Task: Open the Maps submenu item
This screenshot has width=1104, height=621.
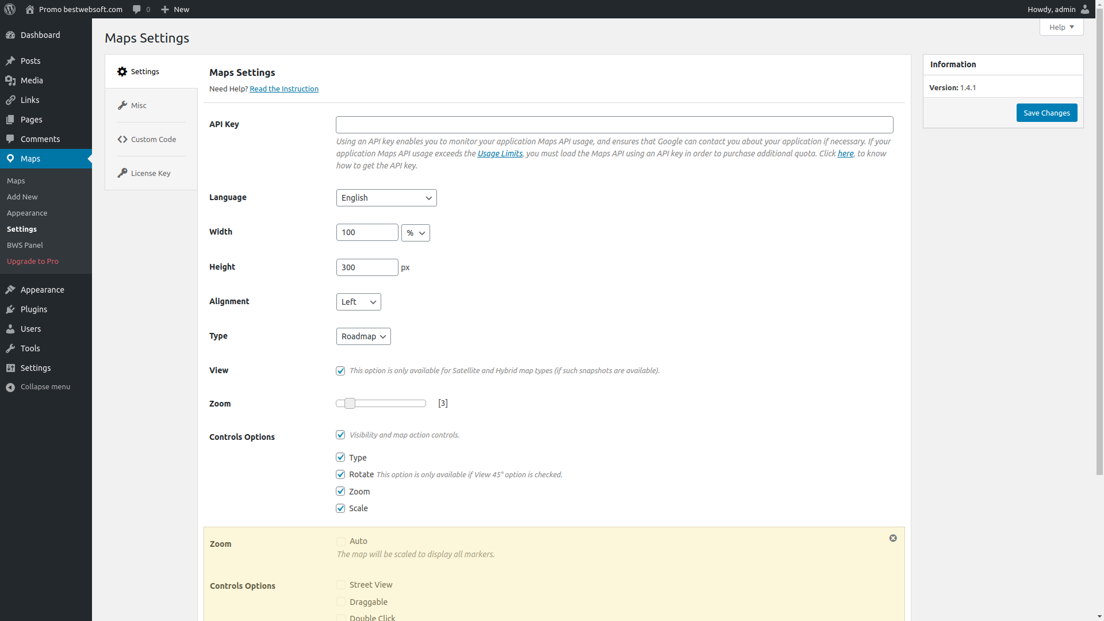Action: point(16,181)
